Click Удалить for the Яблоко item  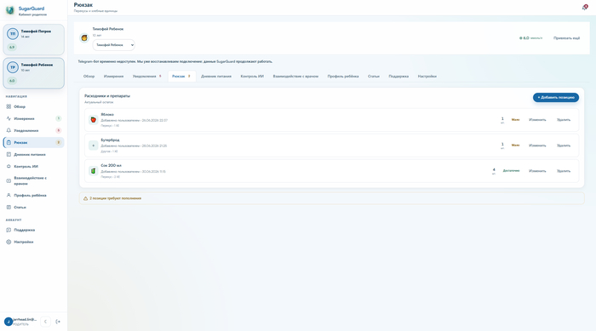(x=564, y=120)
